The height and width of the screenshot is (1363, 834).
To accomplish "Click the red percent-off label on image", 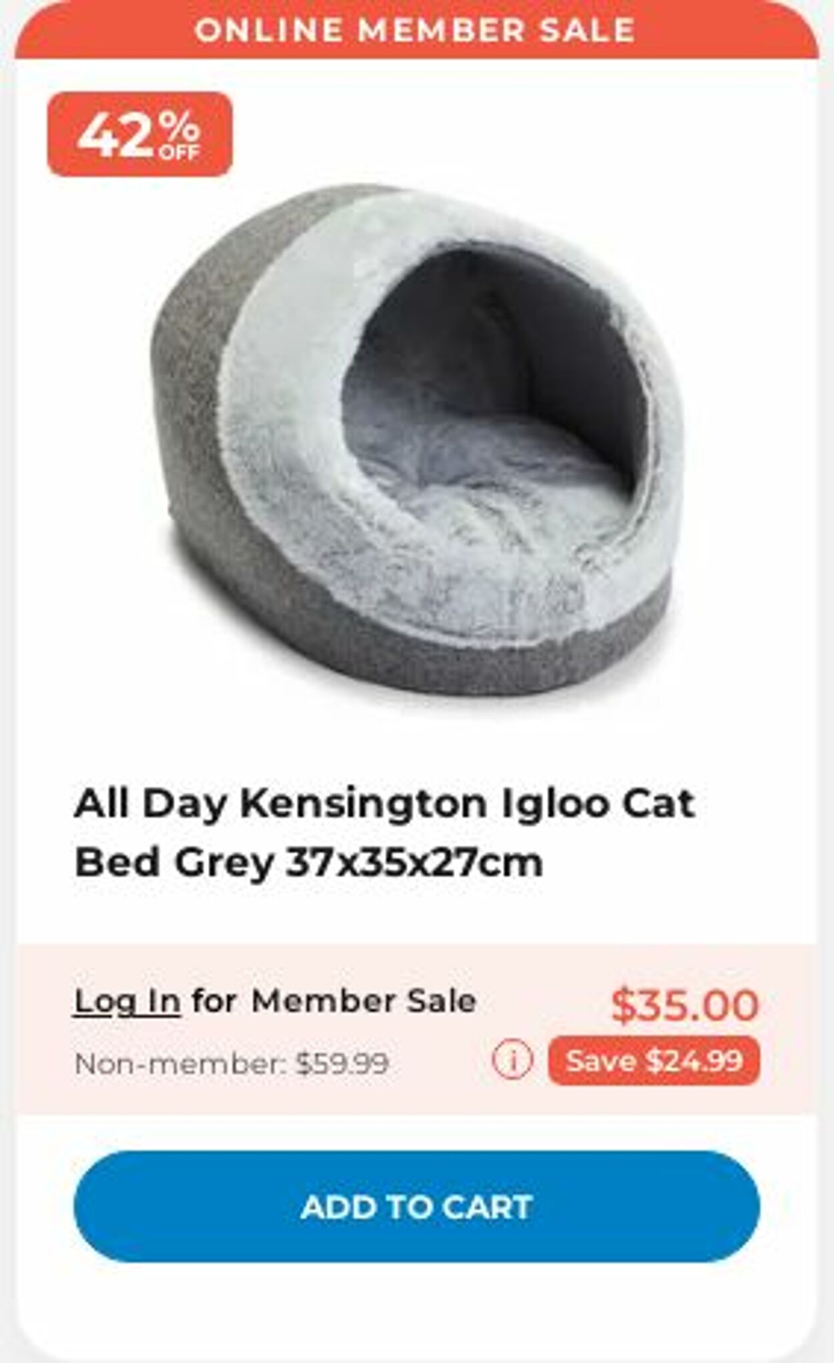I will (140, 134).
